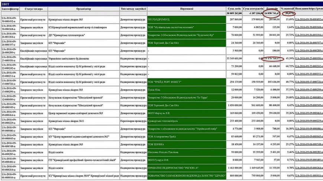Image resolution: width=323 pixels, height=181 pixels.
Task: Select total lots sum 38 009 262,00
Action: point(234,13)
